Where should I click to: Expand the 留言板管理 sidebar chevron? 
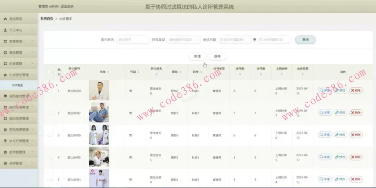pos(32,152)
